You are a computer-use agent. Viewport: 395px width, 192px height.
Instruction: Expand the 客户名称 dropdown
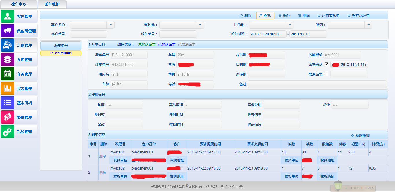(x=110, y=25)
